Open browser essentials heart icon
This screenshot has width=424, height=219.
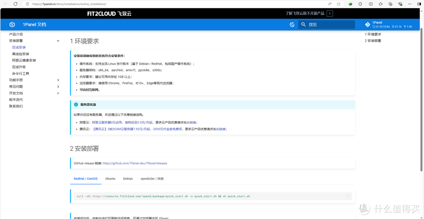coord(400,4)
